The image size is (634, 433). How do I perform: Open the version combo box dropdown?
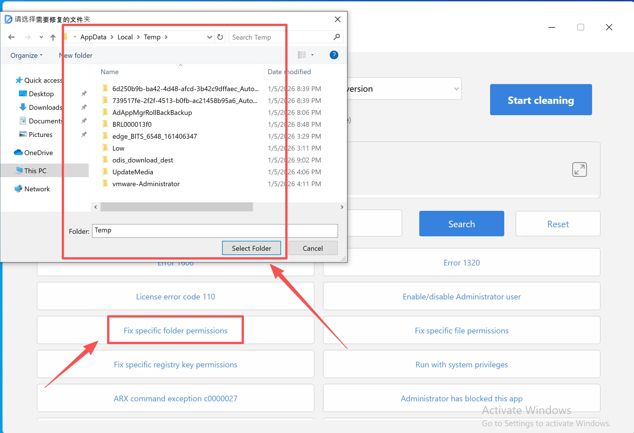[456, 89]
